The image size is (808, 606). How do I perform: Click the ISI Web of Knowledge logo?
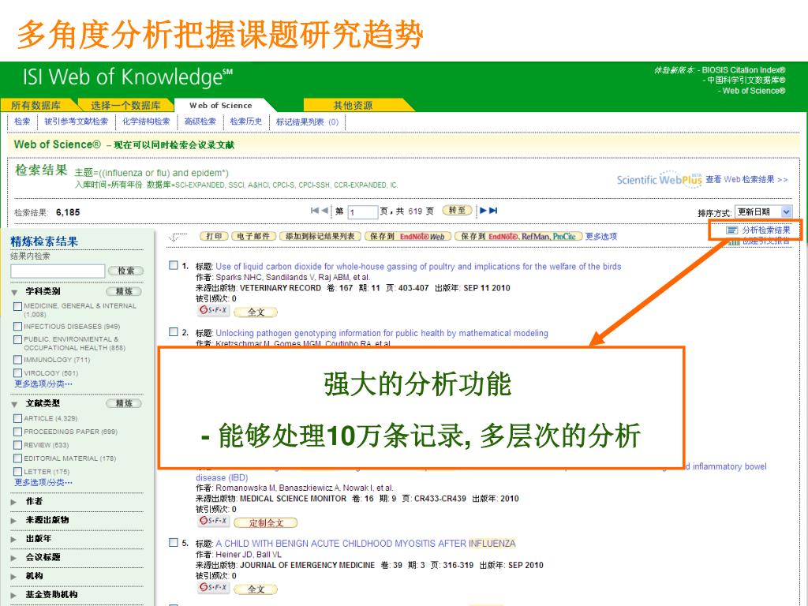coord(128,77)
